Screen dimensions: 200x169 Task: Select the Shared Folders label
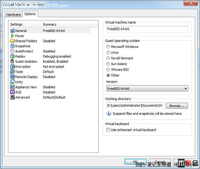pos(26,41)
